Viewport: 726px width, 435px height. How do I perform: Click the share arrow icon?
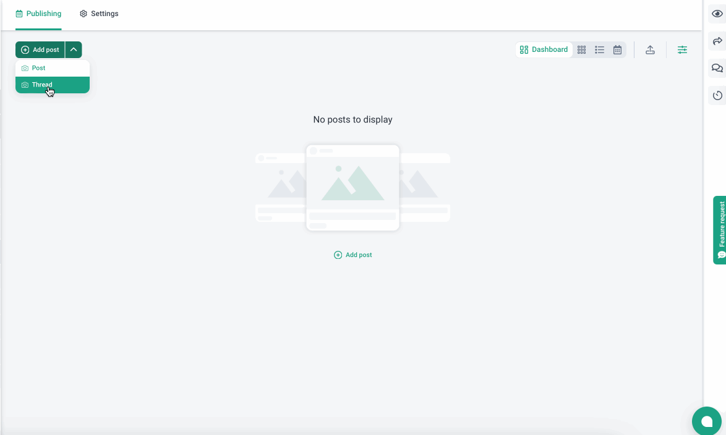(717, 41)
